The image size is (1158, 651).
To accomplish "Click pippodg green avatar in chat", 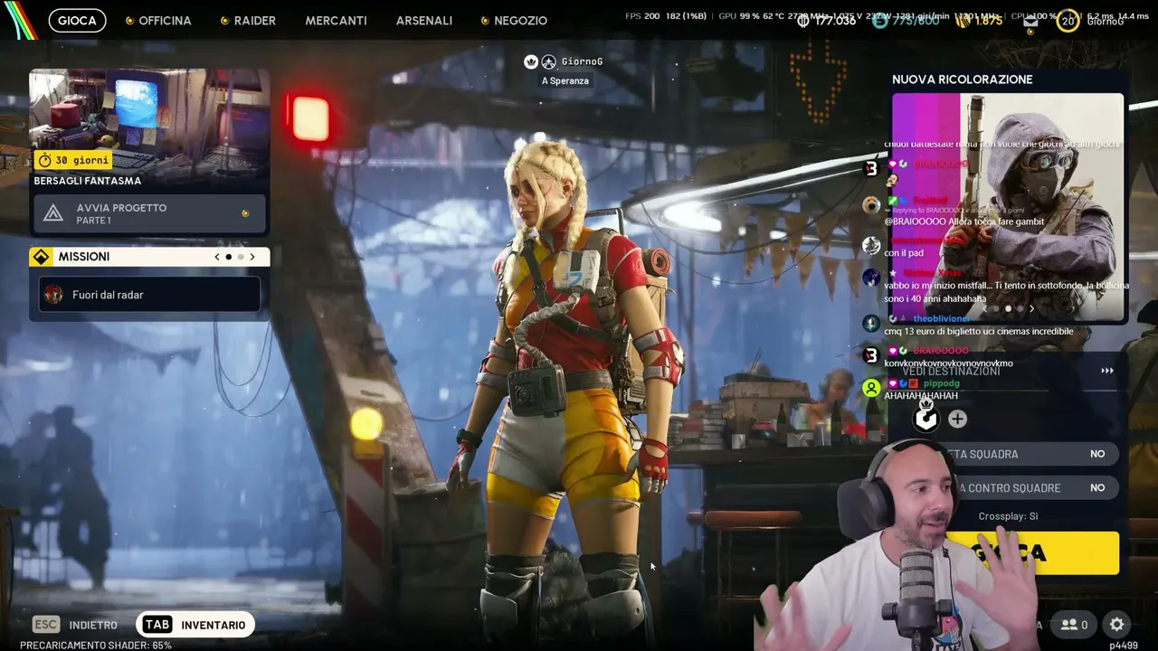I will click(x=871, y=388).
